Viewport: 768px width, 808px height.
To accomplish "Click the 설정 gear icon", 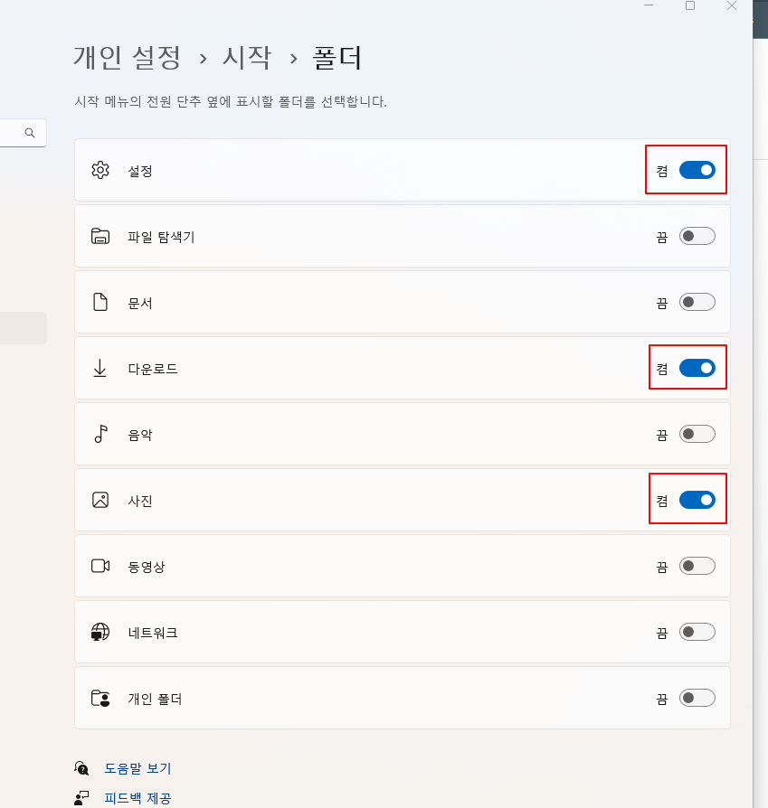I will [100, 170].
